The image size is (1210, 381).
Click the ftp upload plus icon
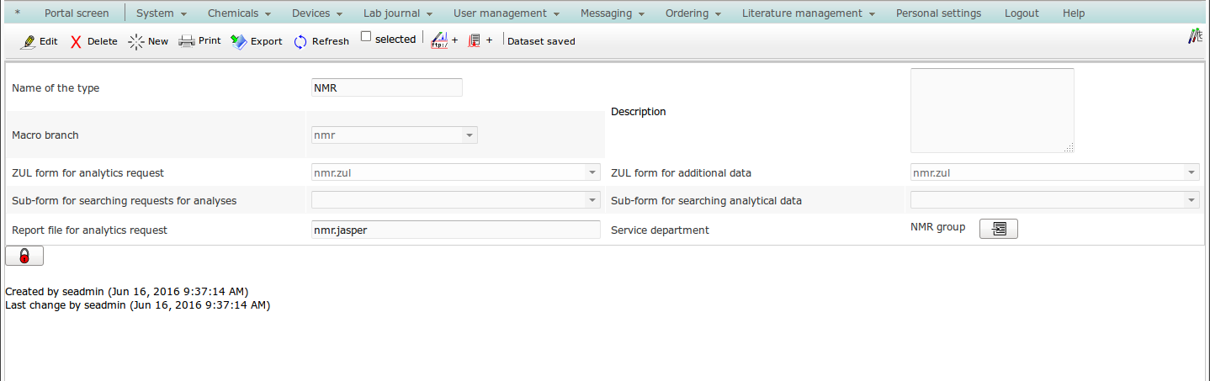pos(439,40)
